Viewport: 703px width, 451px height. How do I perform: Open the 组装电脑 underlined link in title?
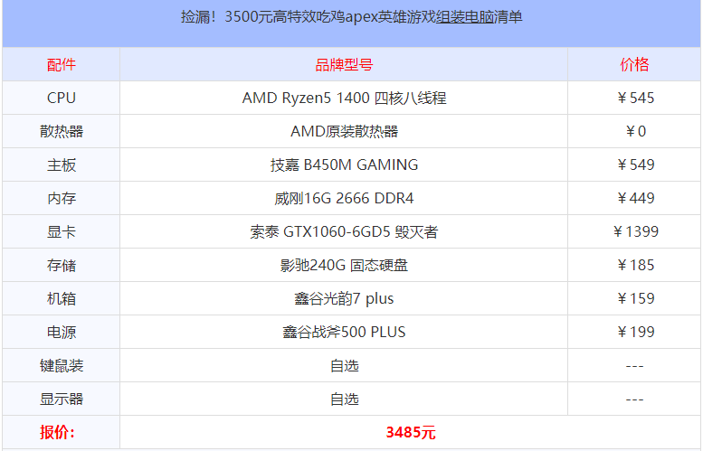coord(464,17)
